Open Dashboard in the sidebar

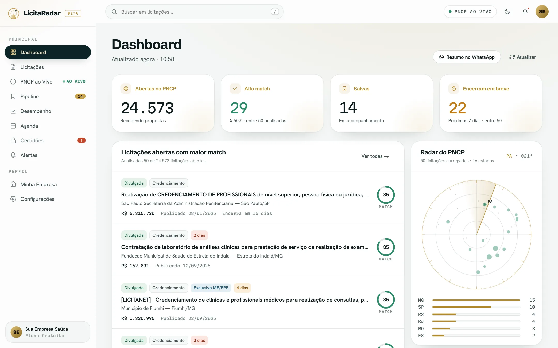pos(48,52)
